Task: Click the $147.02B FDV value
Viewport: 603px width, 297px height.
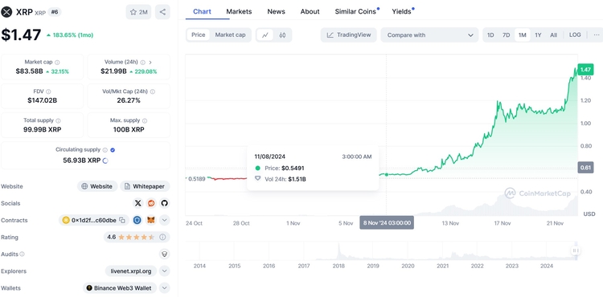Action: coord(42,100)
